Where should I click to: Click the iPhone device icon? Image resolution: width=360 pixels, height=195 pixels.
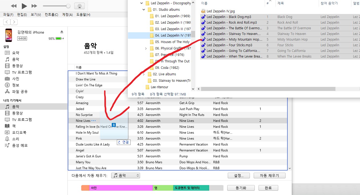click(x=9, y=35)
